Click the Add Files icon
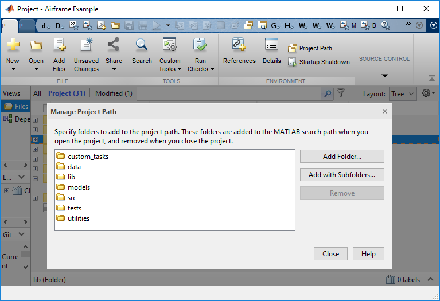Screen dimensions: 440x301 [59, 46]
